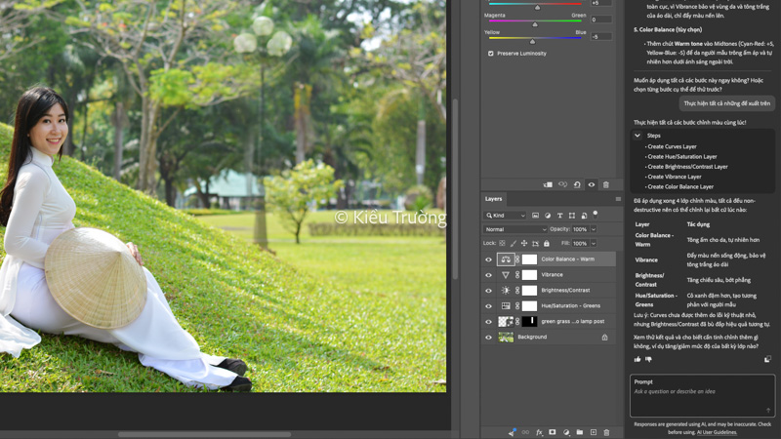This screenshot has width=781, height=439.
Task: Lock transparent pixels
Action: tap(502, 243)
